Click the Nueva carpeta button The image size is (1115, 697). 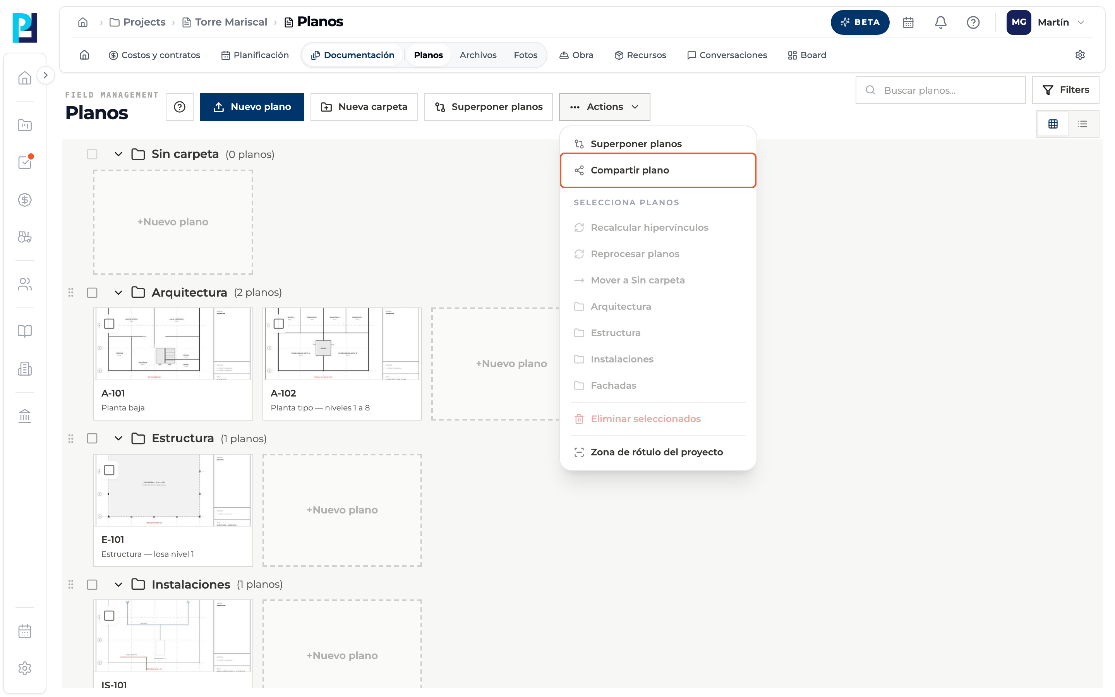(x=364, y=107)
